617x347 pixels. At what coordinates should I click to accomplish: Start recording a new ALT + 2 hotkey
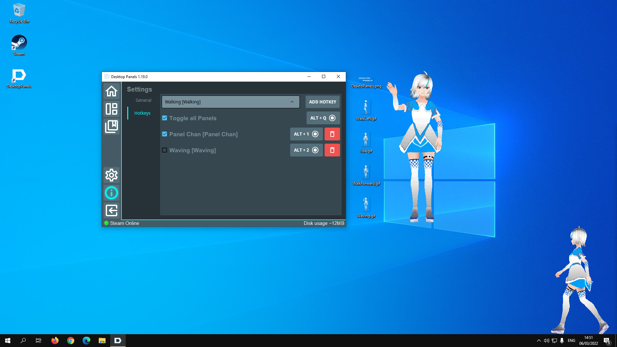(315, 150)
